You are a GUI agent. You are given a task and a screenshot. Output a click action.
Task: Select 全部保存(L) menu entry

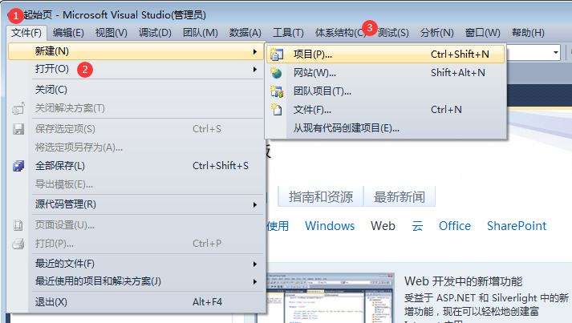(x=136, y=166)
